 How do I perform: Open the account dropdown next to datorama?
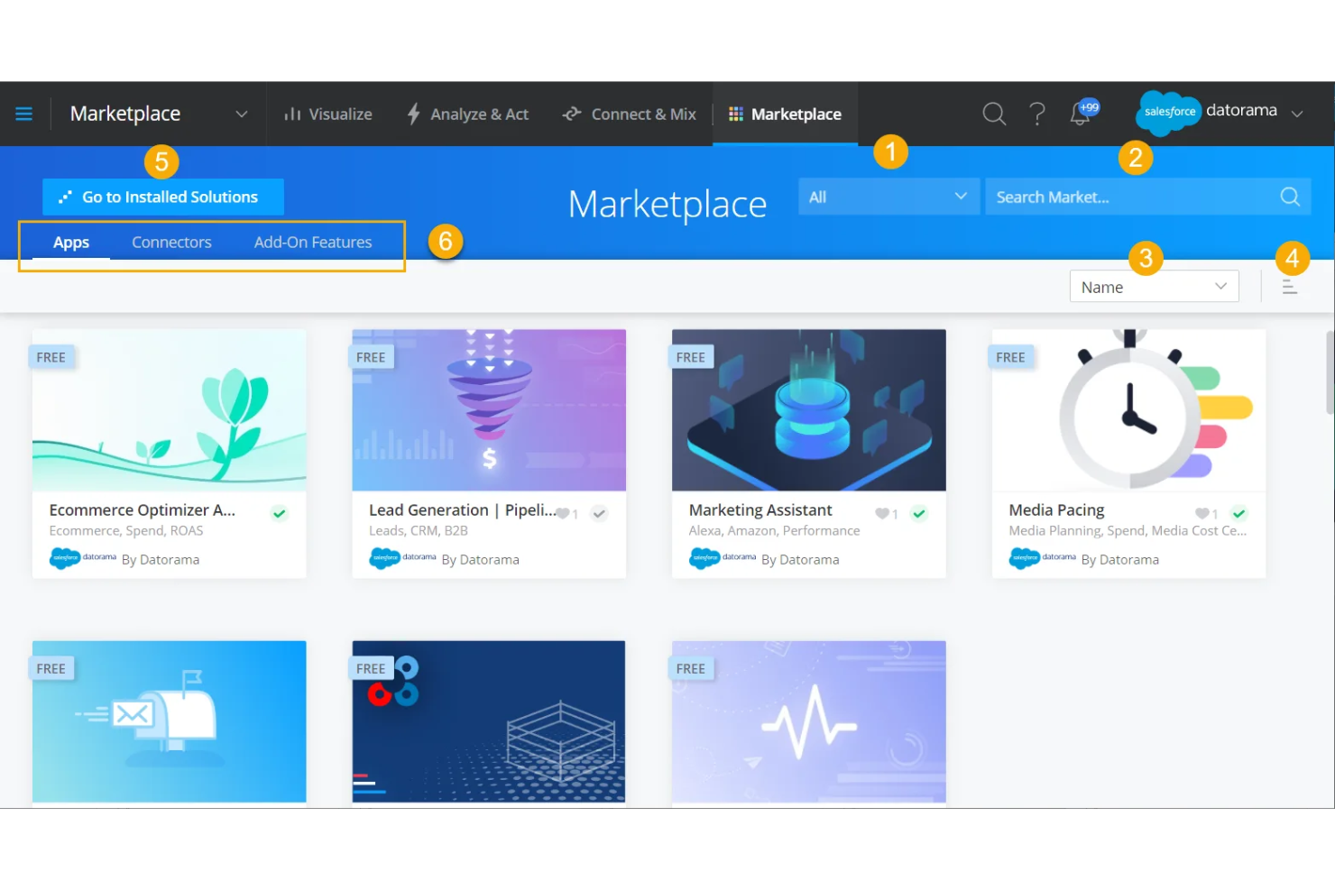pos(1297,113)
